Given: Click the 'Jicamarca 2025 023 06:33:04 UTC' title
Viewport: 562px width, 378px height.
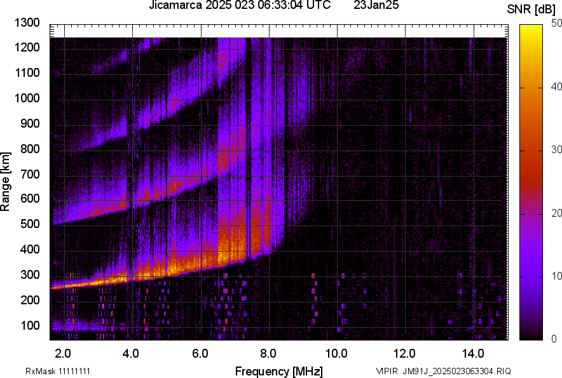Looking at the screenshot, I should (240, 6).
